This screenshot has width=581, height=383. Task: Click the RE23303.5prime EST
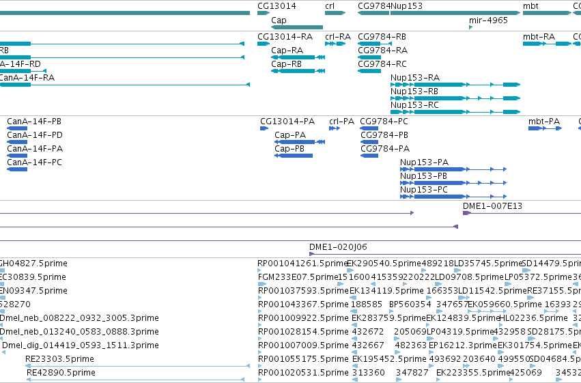coord(137,366)
